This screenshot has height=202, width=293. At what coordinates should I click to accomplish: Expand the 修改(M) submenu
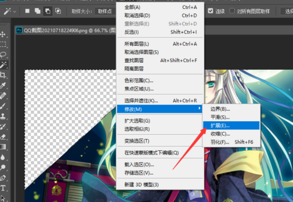[160, 109]
